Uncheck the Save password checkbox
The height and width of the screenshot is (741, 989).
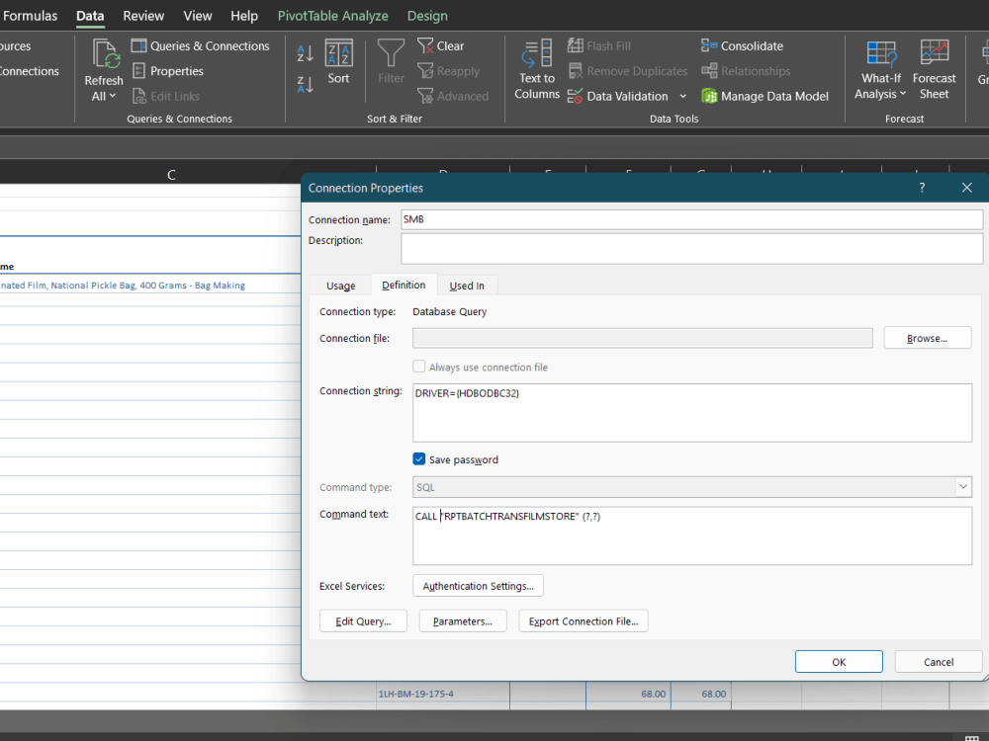click(x=419, y=458)
